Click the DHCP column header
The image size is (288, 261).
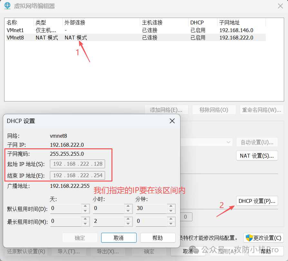point(203,22)
